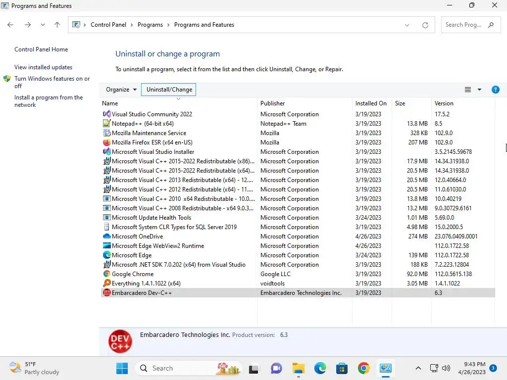Viewport: 507px width, 380px height.
Task: Show hidden system tray icons
Action: tap(418, 368)
